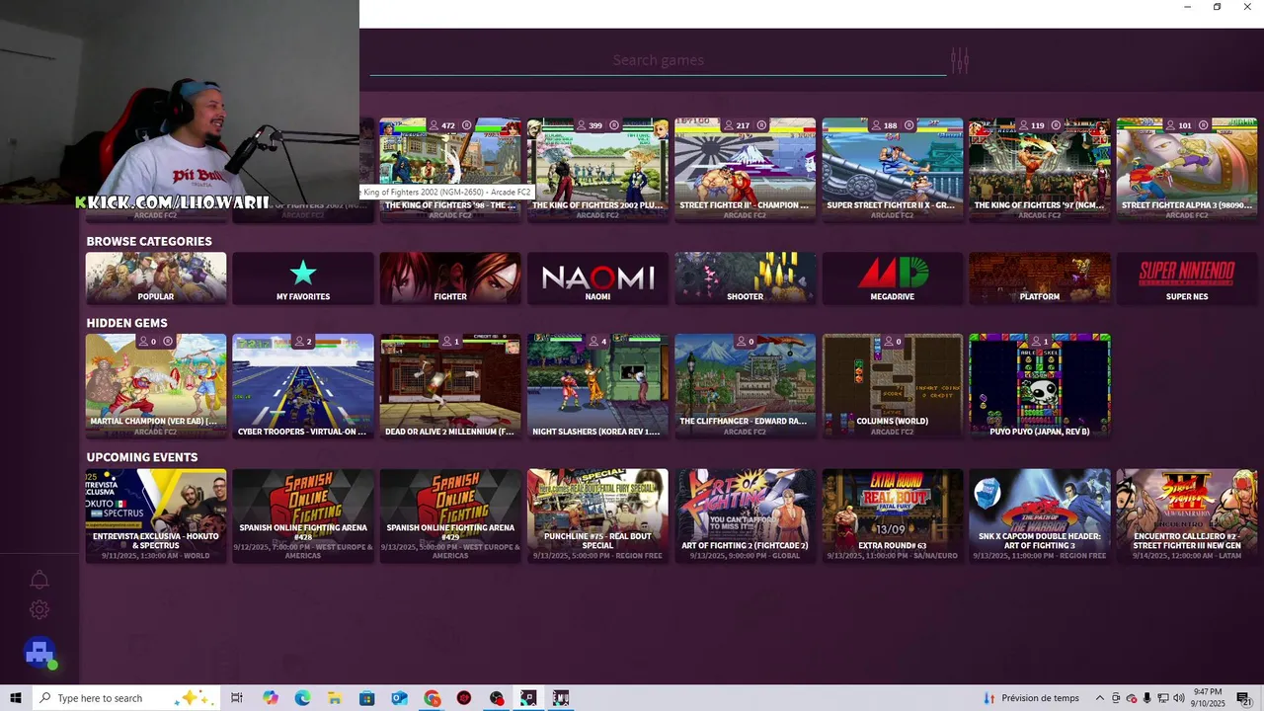The image size is (1264, 711).
Task: Click the Fightcade app icon in the taskbar
Action: (x=528, y=698)
